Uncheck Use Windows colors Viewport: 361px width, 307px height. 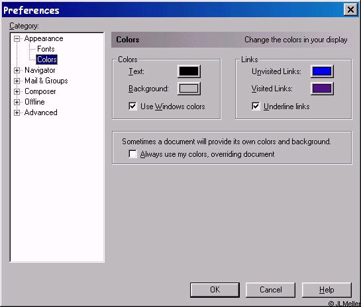pyautogui.click(x=132, y=107)
